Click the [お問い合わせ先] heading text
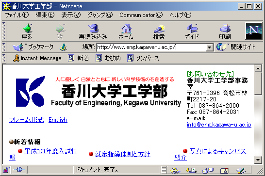 click(211, 74)
